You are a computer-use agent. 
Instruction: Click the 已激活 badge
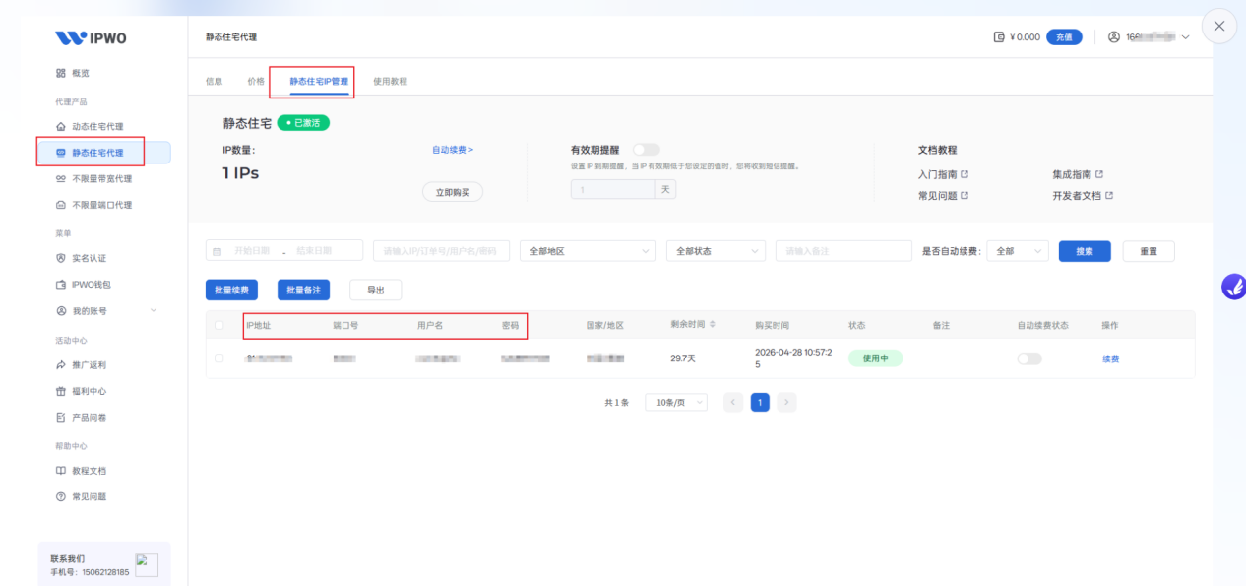(303, 123)
